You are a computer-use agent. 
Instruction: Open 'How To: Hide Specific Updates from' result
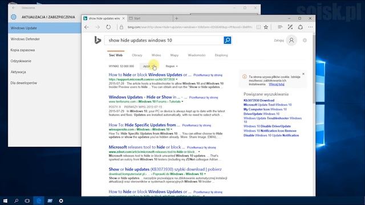144,125
